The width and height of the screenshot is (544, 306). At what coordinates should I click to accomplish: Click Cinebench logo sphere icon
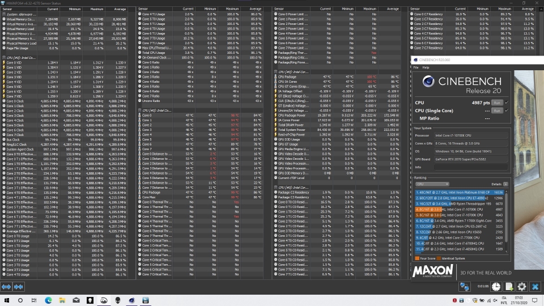[428, 81]
